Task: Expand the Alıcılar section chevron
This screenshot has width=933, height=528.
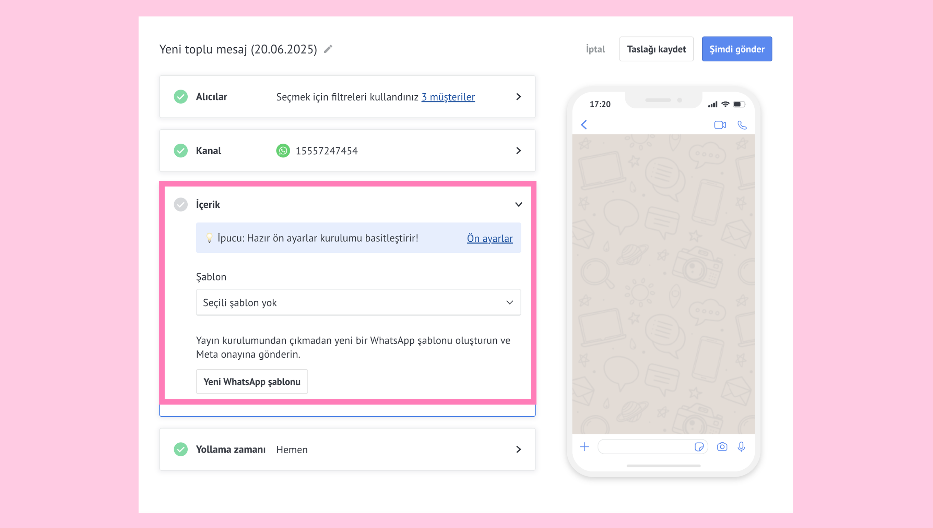Action: pyautogui.click(x=518, y=97)
